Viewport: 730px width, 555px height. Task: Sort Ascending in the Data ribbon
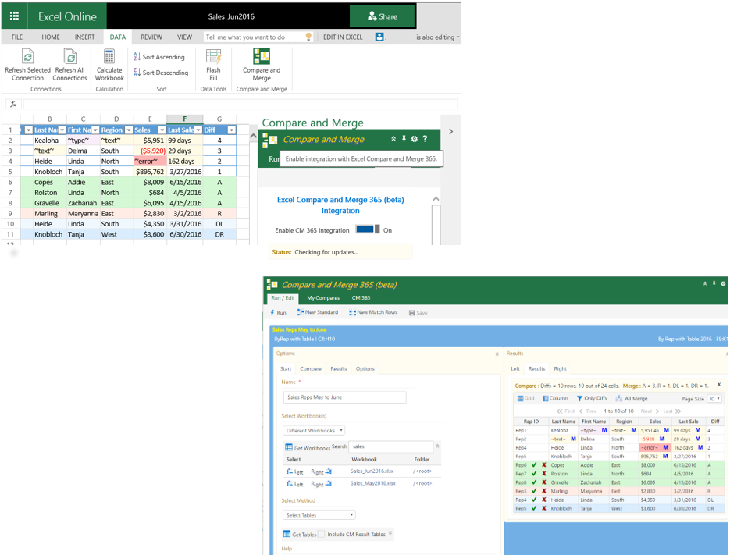(158, 57)
